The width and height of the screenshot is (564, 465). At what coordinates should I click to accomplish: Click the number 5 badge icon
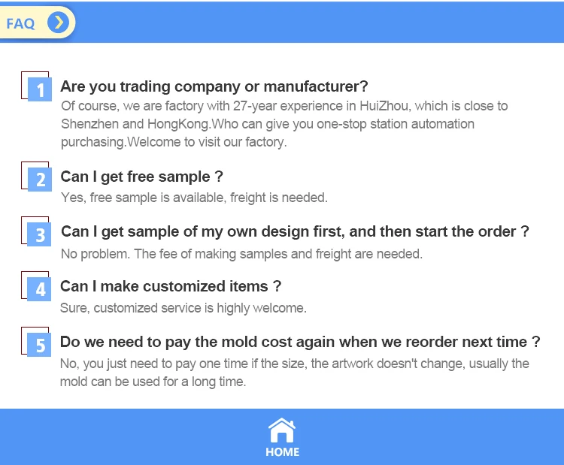pos(39,345)
